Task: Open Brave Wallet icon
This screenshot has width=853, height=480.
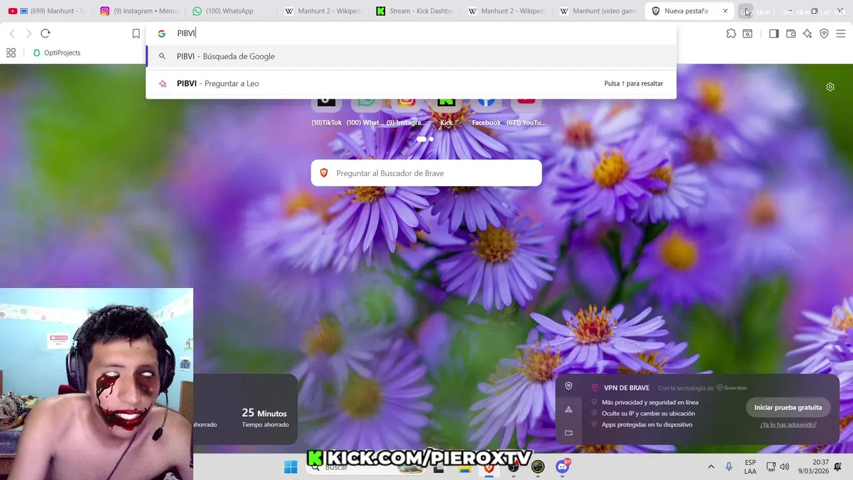Action: [791, 33]
